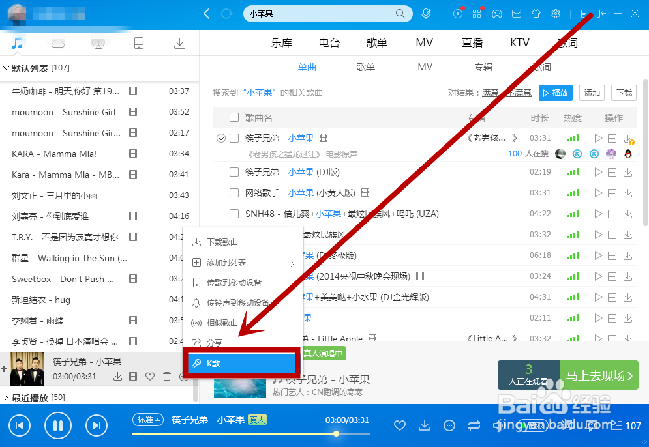
Task: Check the 小苹果 (小黄人版) checkbox
Action: tap(234, 193)
